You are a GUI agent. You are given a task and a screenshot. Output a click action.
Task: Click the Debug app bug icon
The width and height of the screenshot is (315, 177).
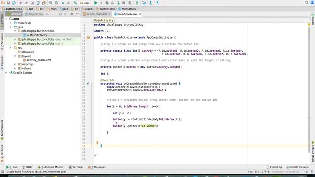(107, 3)
